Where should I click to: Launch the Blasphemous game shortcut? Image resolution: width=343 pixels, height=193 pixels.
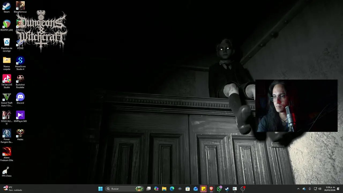(20, 7)
